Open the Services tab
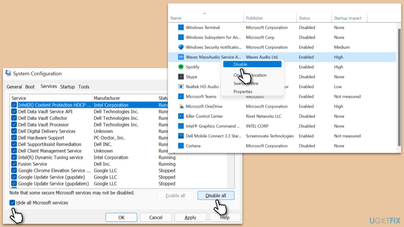The image size is (404, 227). tap(49, 86)
